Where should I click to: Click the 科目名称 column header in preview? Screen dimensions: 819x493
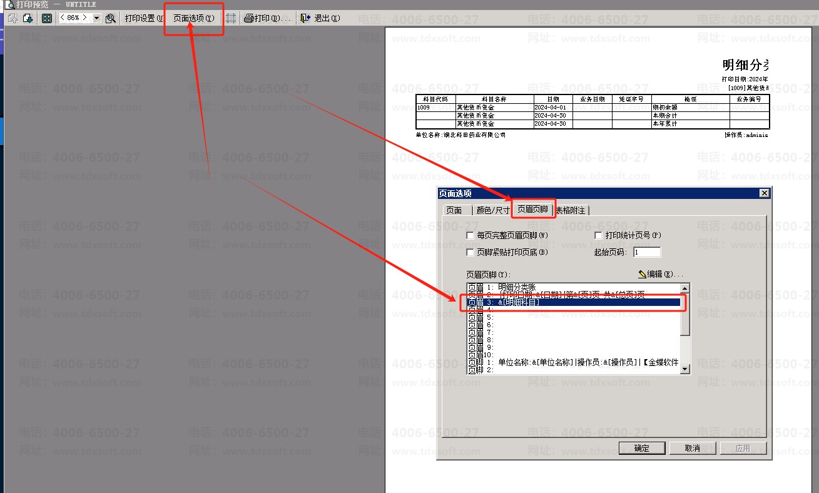click(494, 99)
